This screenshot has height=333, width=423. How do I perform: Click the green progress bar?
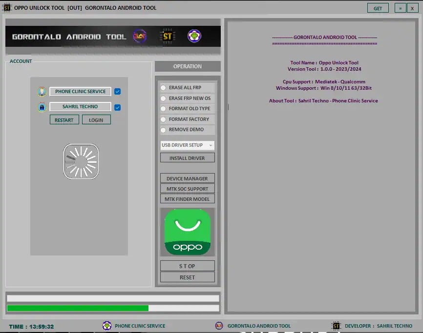[113, 308]
